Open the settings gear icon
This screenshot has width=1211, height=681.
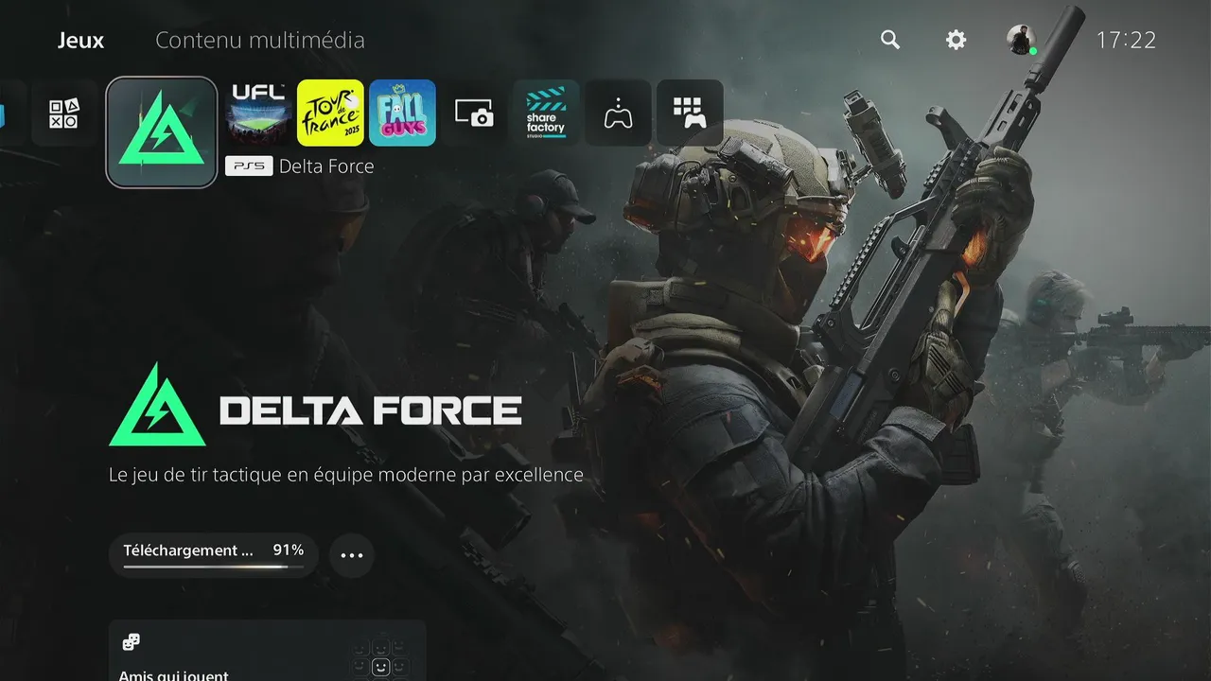click(957, 40)
